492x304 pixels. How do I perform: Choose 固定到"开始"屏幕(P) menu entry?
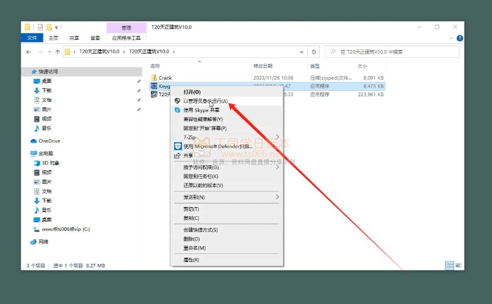226,129
